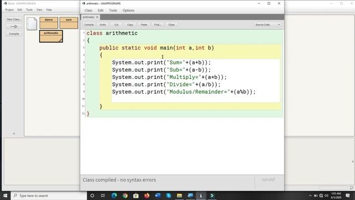Expand the Source Code view dropdown

pos(267,24)
